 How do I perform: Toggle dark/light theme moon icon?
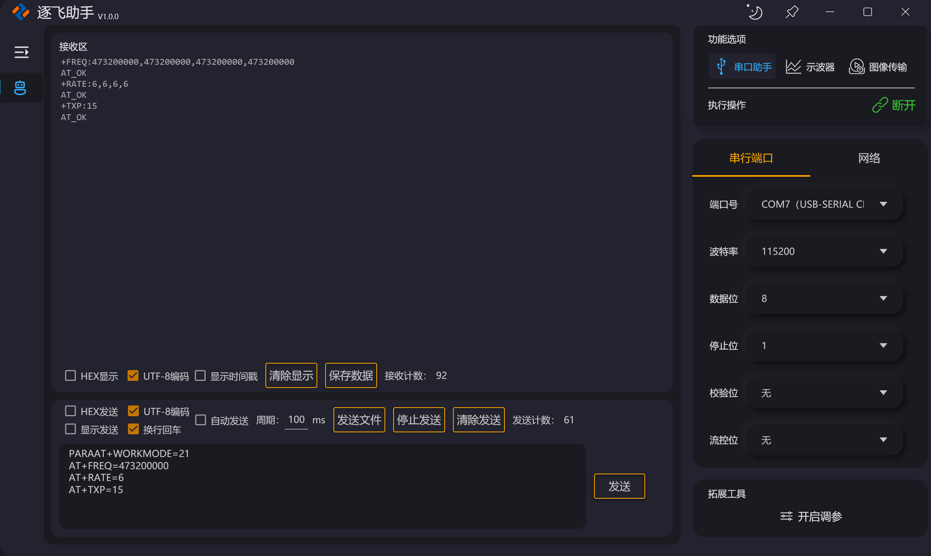[x=755, y=12]
